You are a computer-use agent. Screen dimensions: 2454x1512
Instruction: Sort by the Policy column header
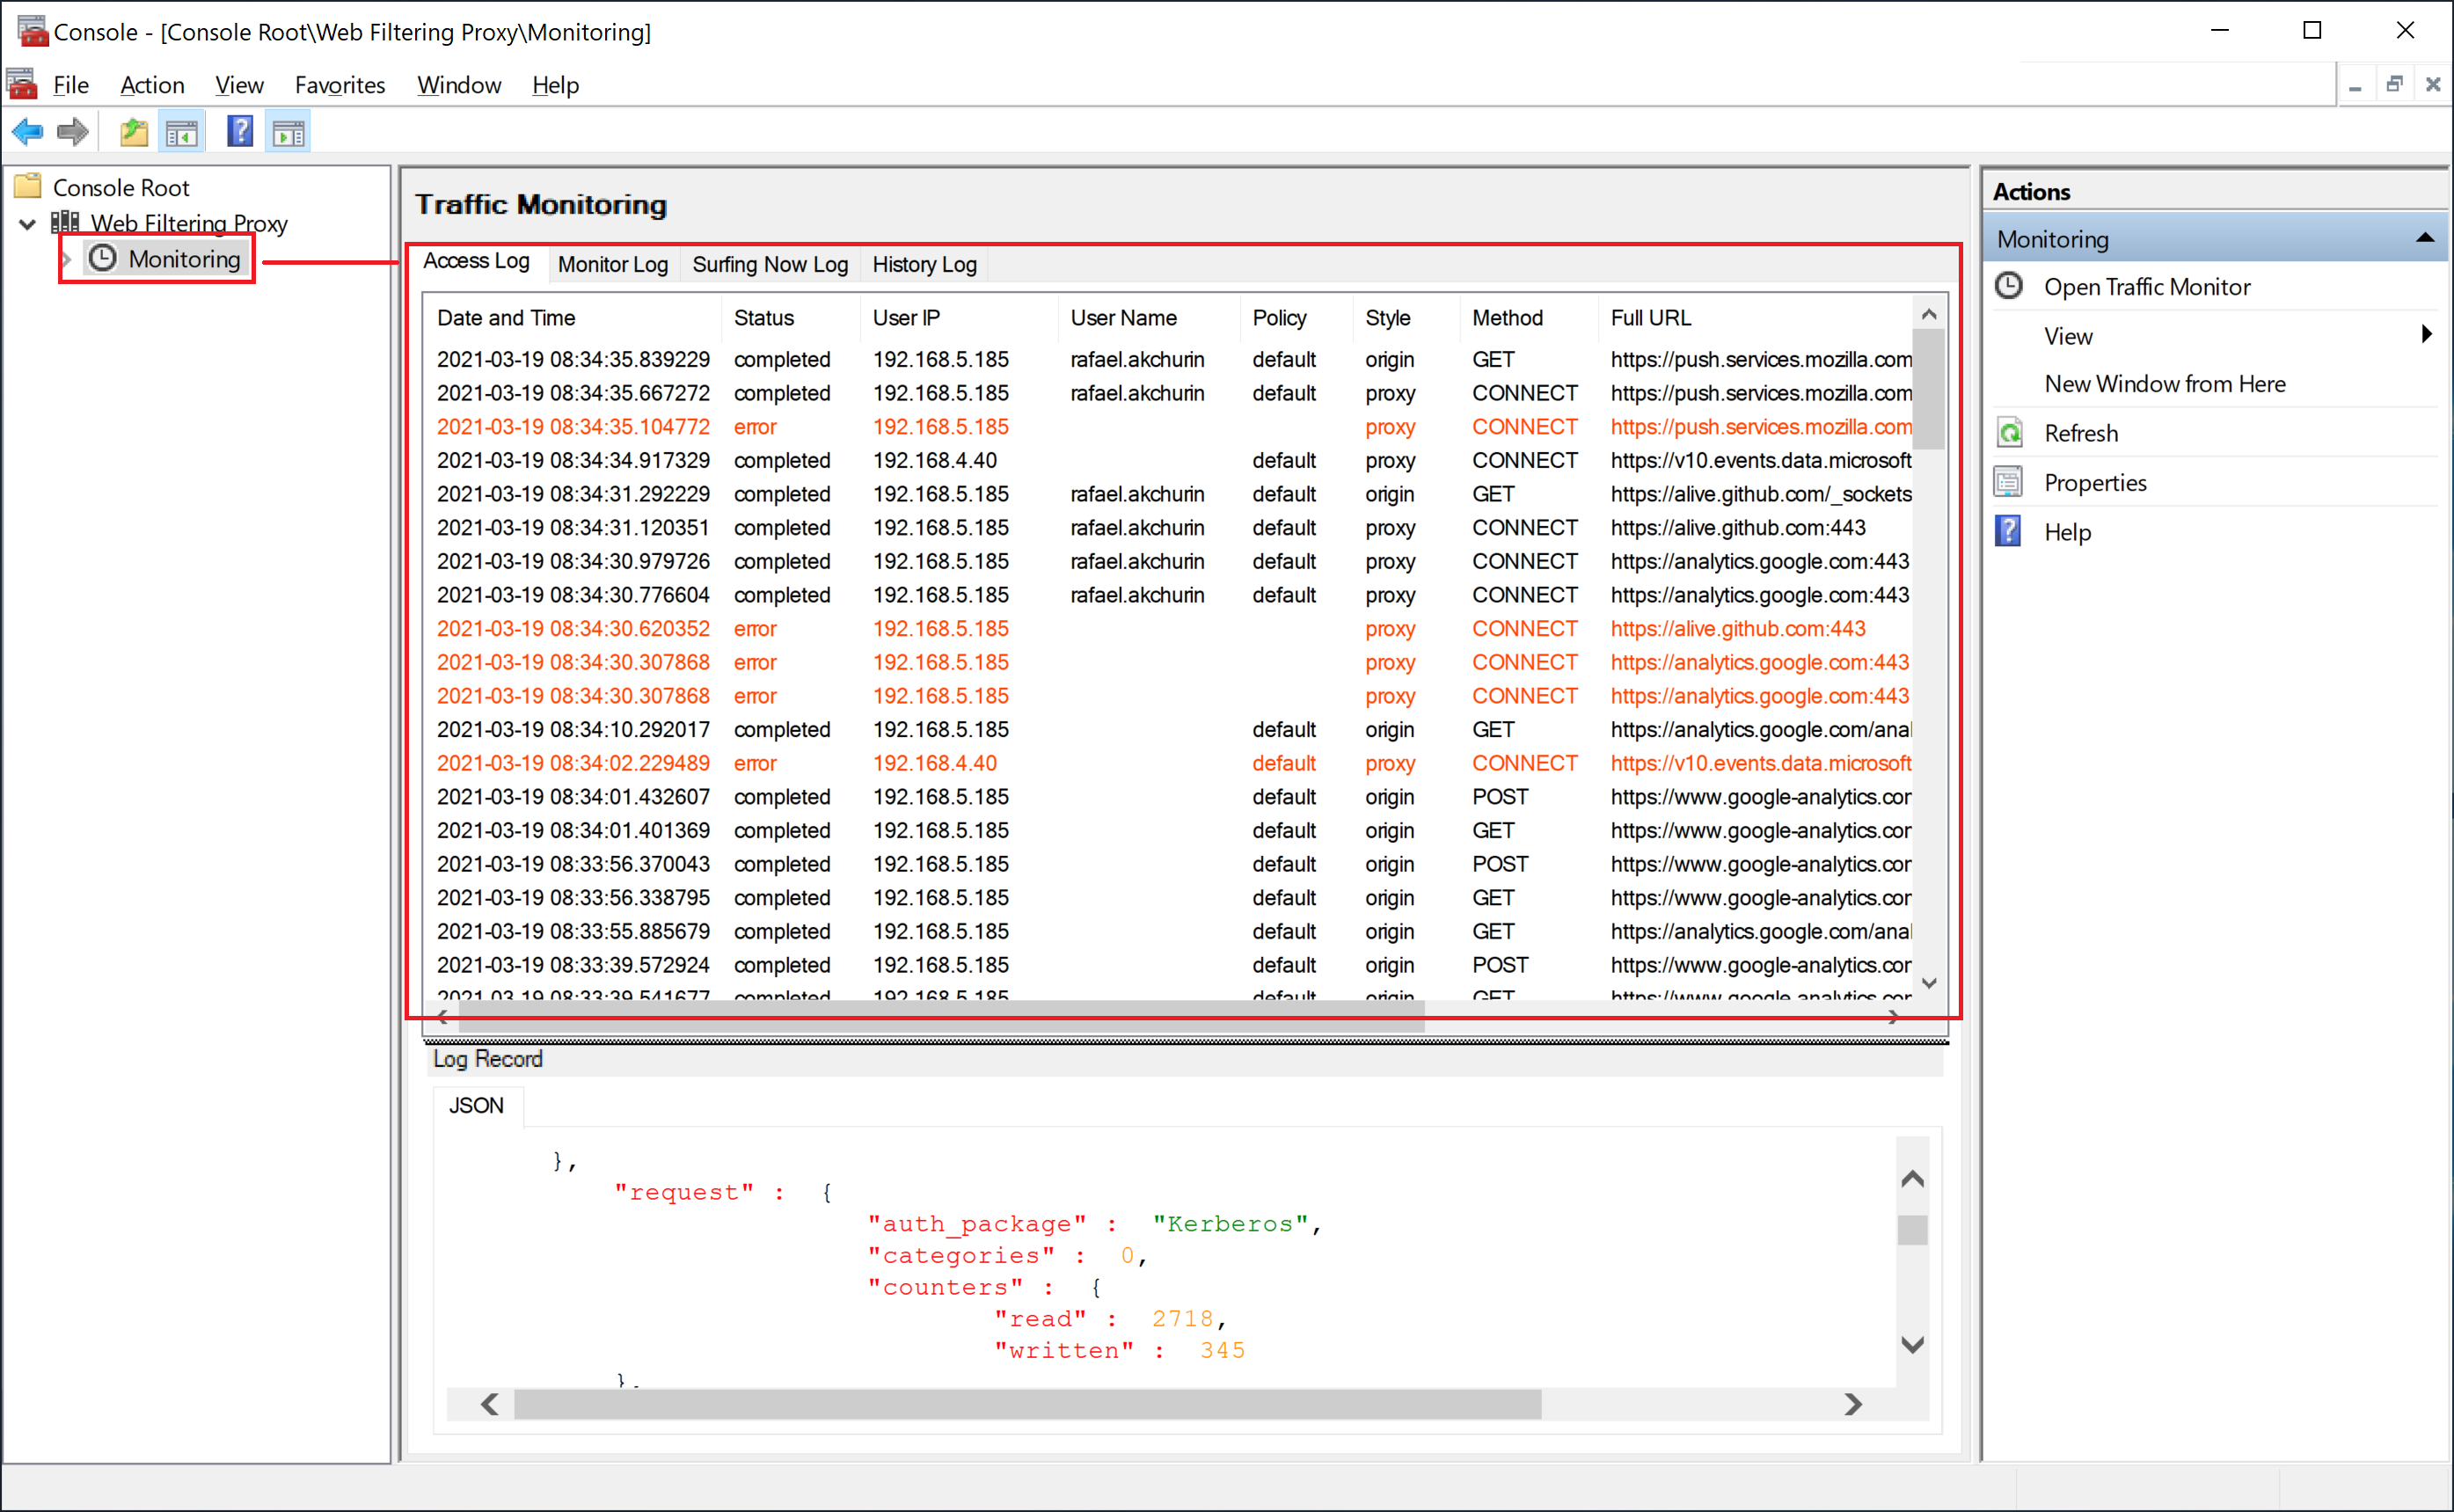pos(1296,318)
